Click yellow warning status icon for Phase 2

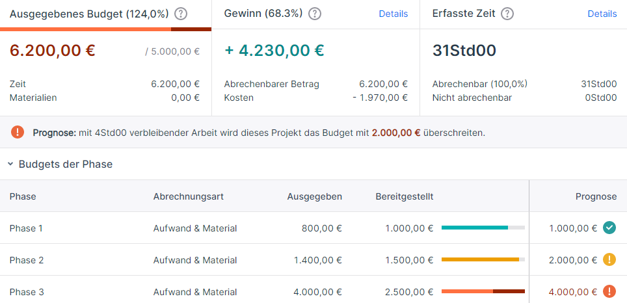pyautogui.click(x=609, y=260)
